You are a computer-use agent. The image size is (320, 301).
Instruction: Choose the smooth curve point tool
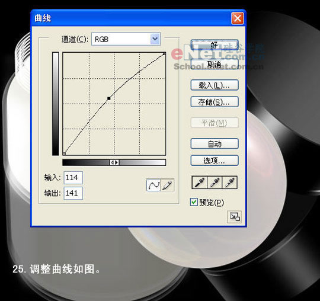tap(153, 185)
